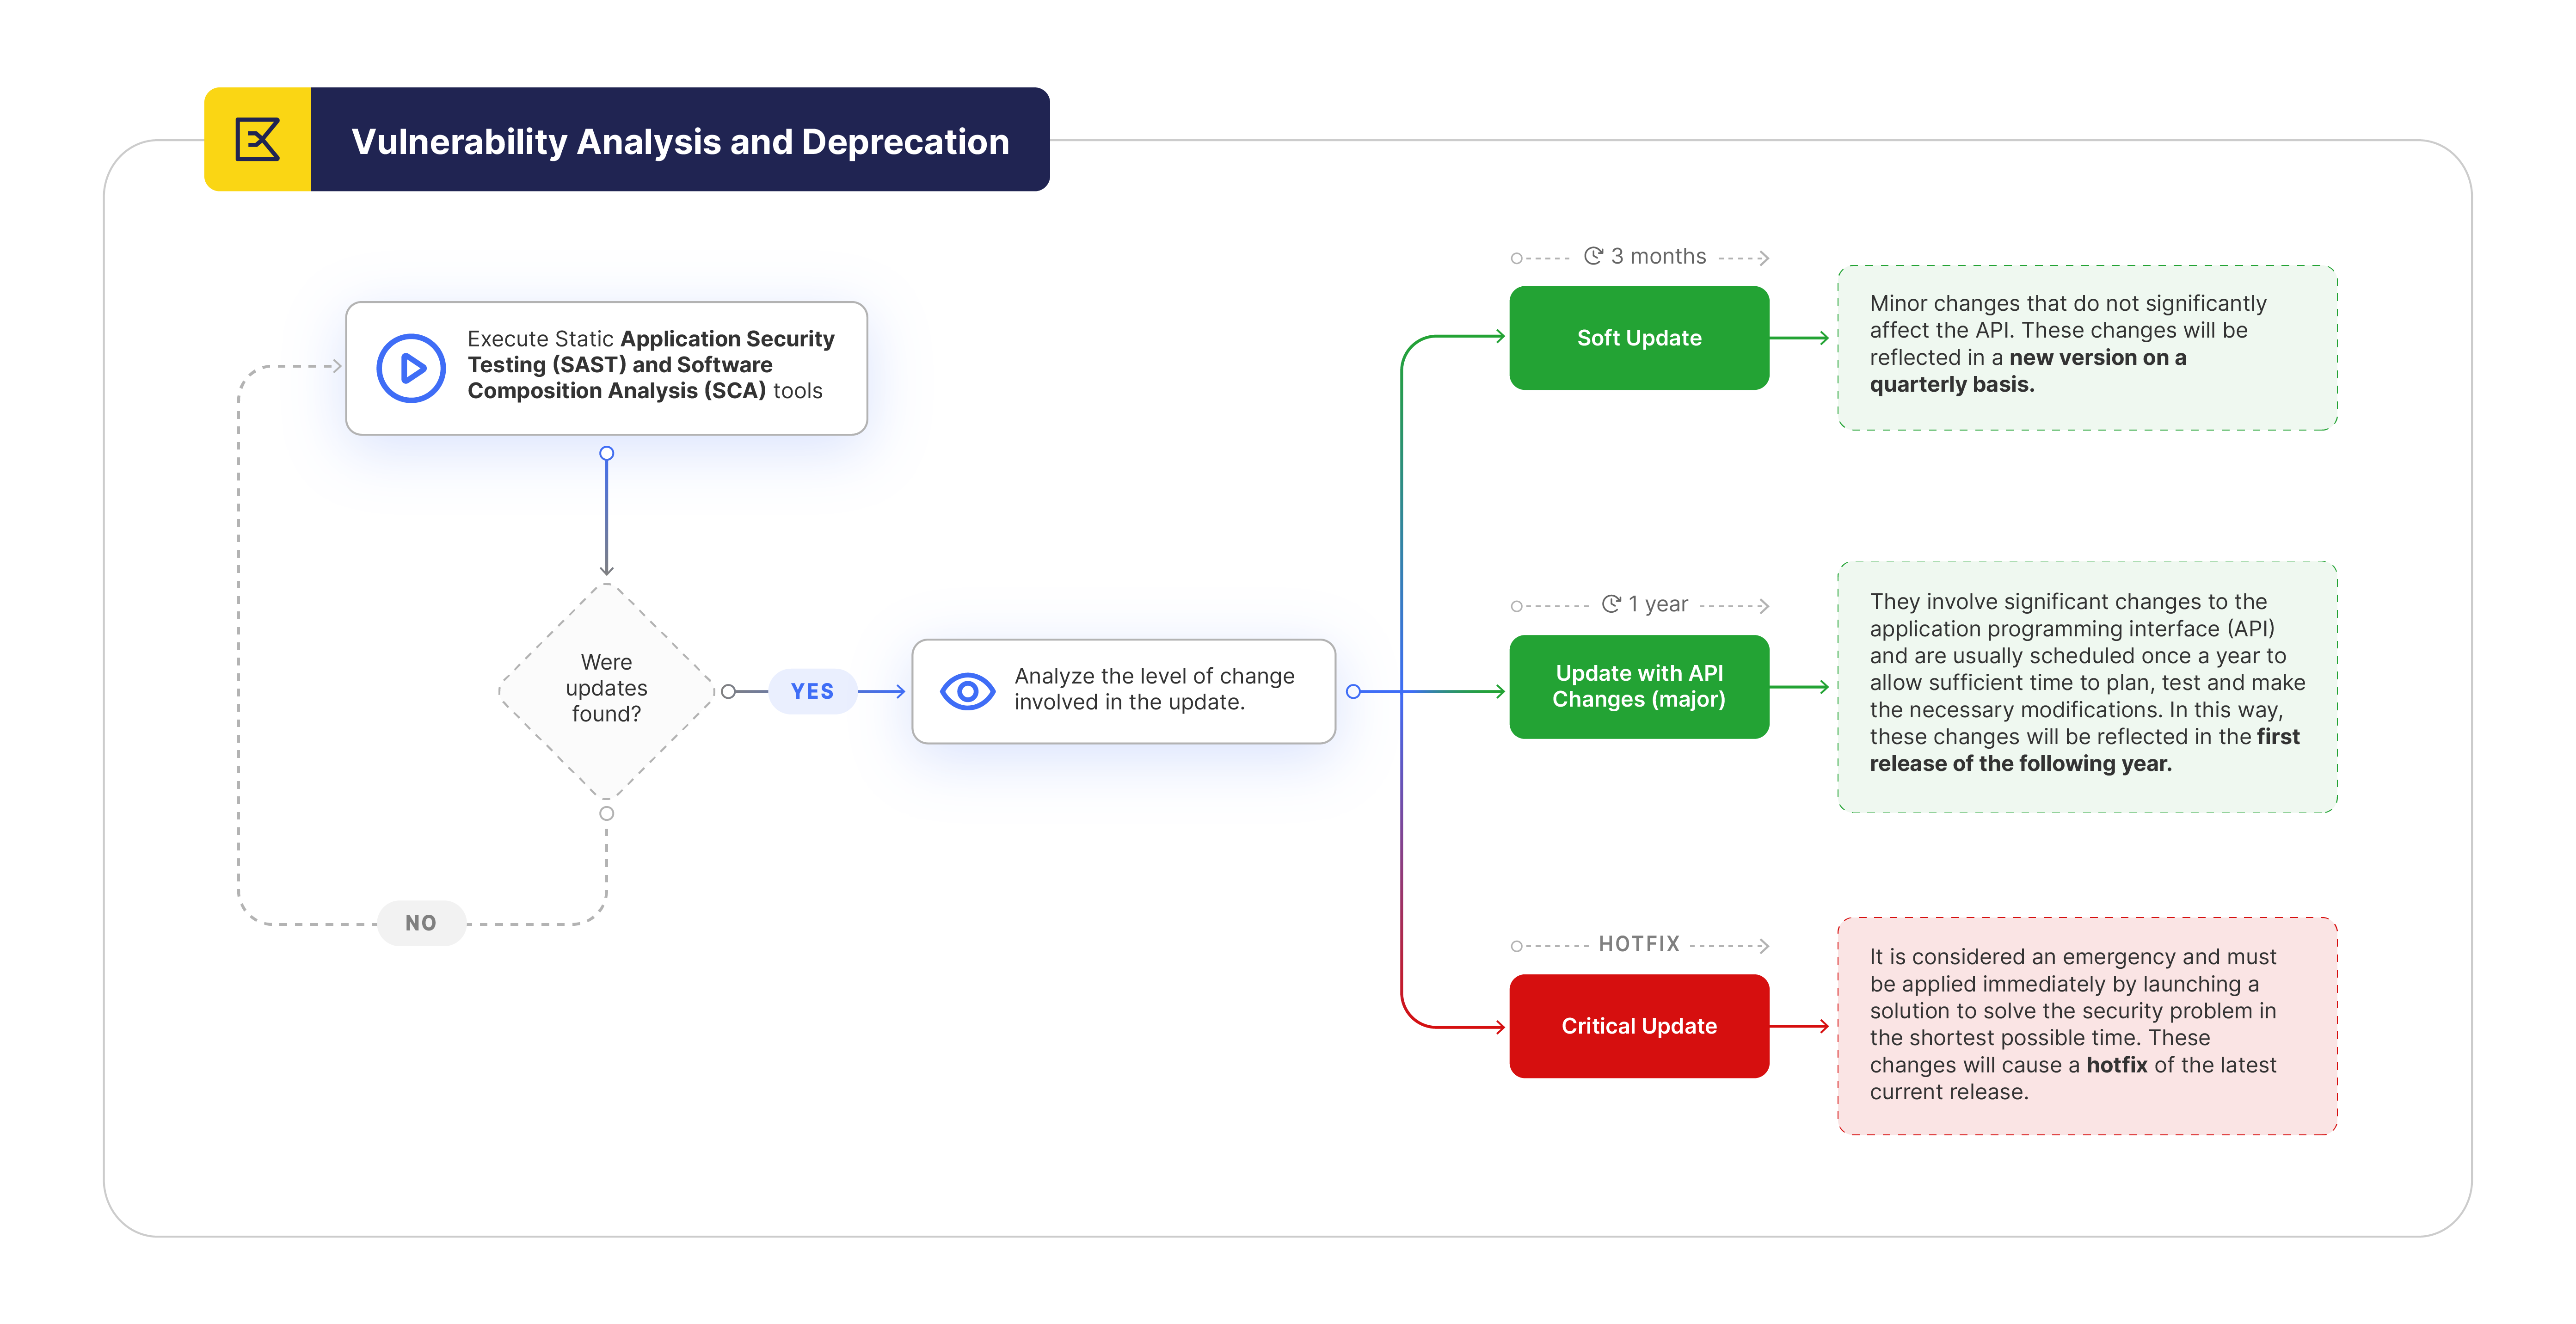
Task: Click the Update with API Changes (major) box
Action: tap(1639, 687)
